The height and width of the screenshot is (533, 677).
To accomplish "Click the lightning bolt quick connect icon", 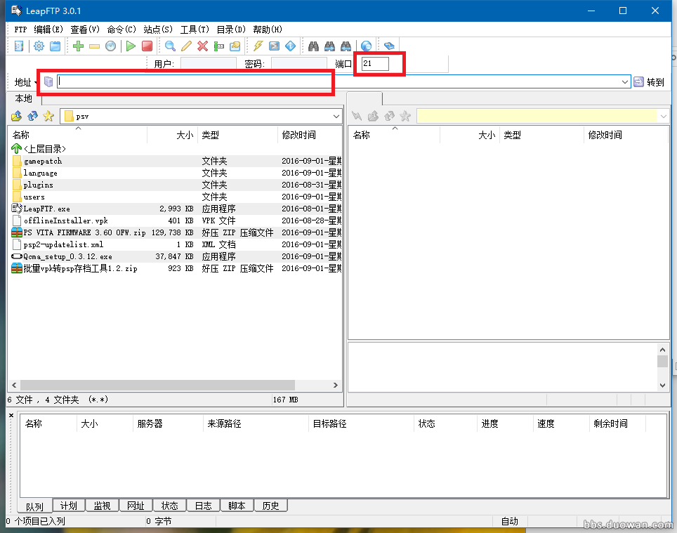I will point(258,46).
